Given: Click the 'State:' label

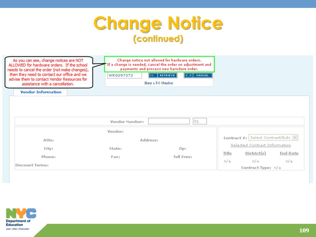Looking at the screenshot, I should click(x=116, y=148).
